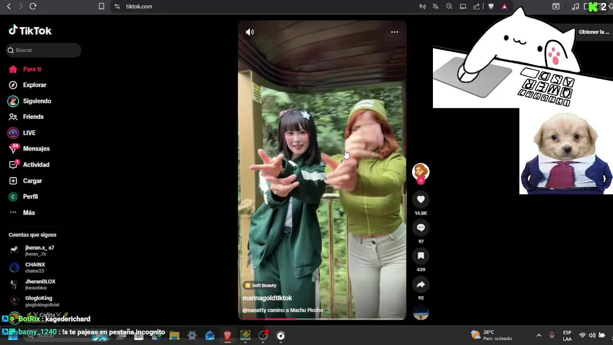
Task: Open ESP LAA language switcher
Action: [567, 335]
